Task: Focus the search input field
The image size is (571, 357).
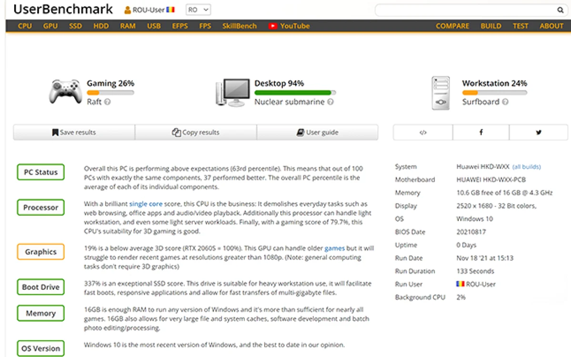Action: (466, 10)
